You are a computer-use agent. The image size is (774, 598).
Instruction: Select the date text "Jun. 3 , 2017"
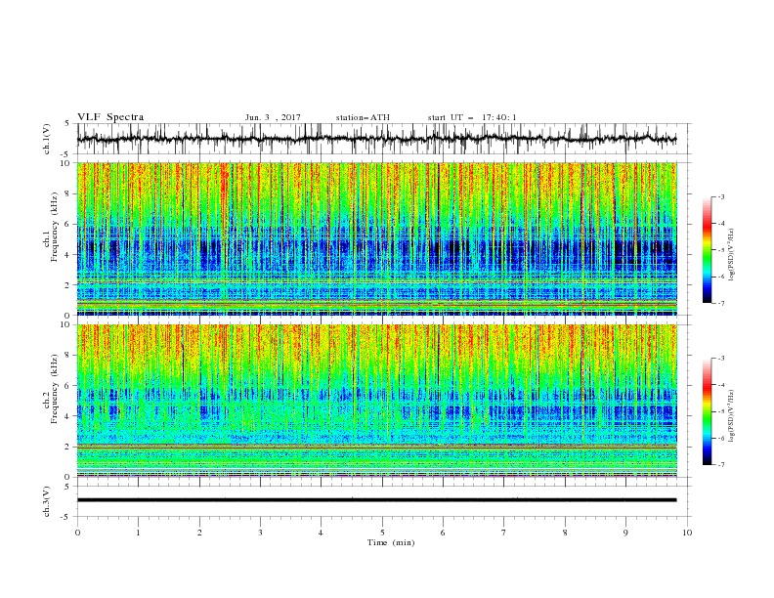click(x=273, y=117)
